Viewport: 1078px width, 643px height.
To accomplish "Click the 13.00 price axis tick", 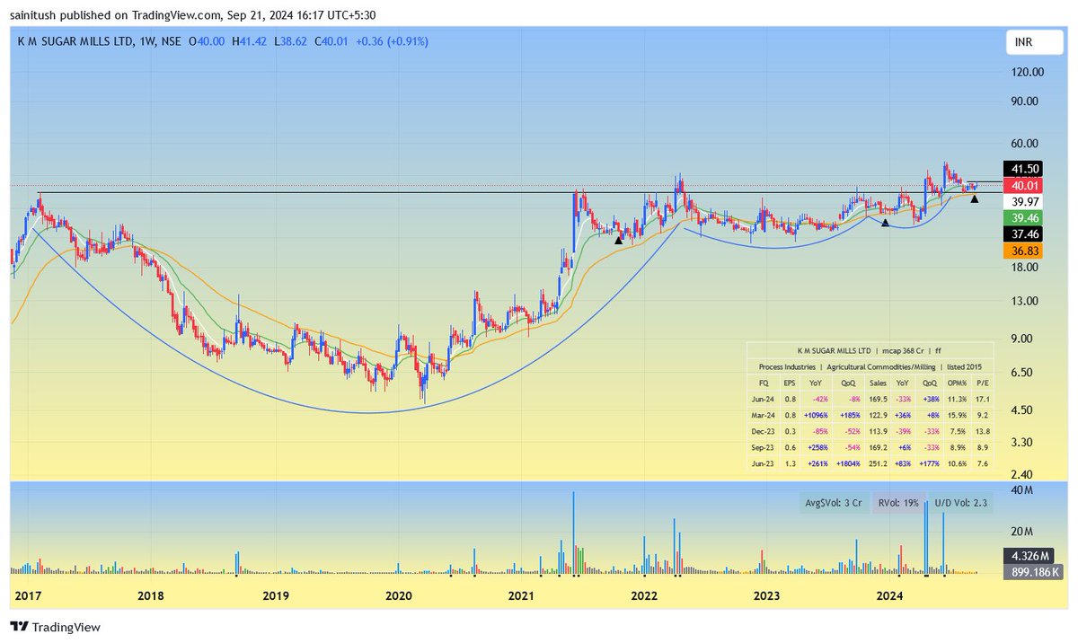I will click(x=1027, y=301).
